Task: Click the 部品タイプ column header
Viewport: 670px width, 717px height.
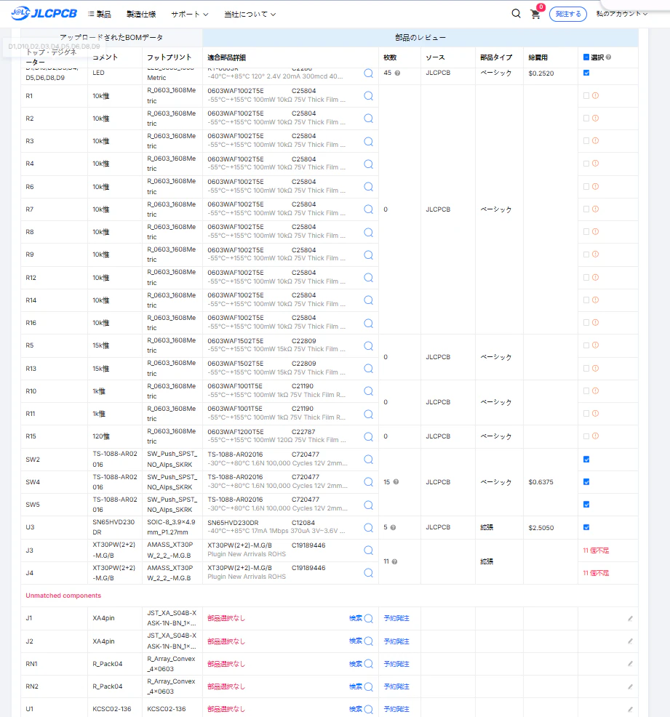Action: pos(496,57)
